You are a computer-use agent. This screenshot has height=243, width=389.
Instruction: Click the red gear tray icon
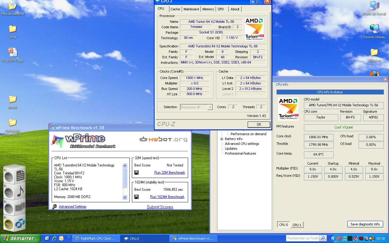[361, 238]
